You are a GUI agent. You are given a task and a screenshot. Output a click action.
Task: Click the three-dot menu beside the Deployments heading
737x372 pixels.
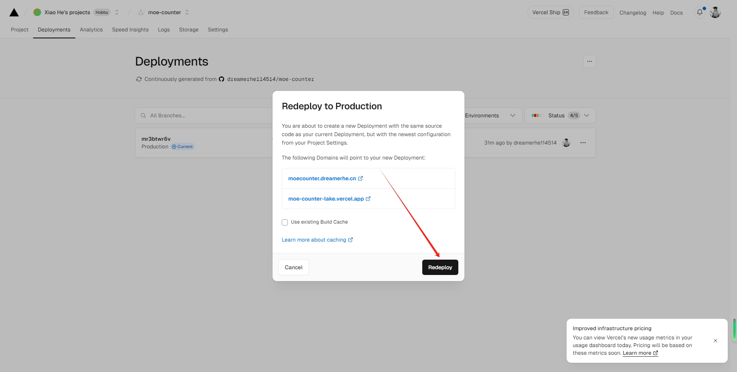[589, 61]
